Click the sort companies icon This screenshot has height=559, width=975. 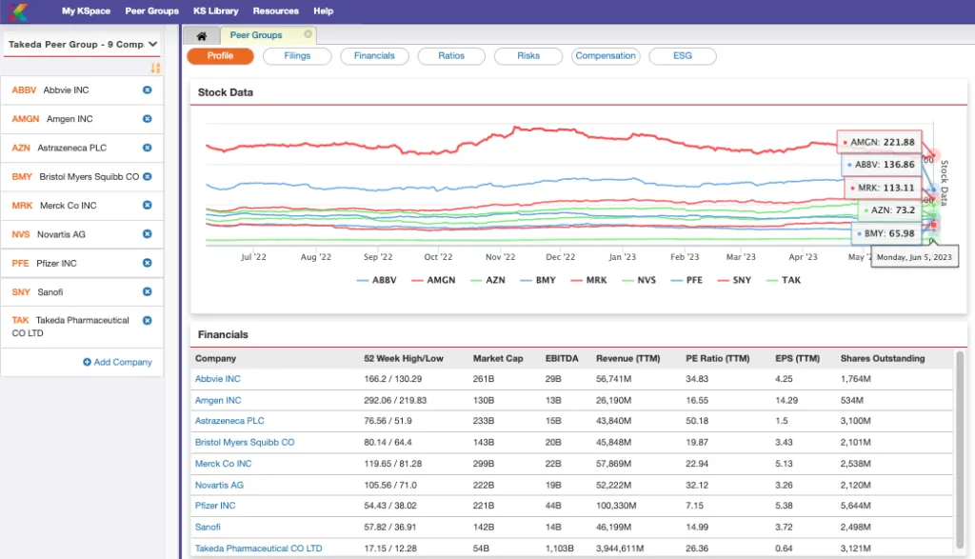pos(155,68)
